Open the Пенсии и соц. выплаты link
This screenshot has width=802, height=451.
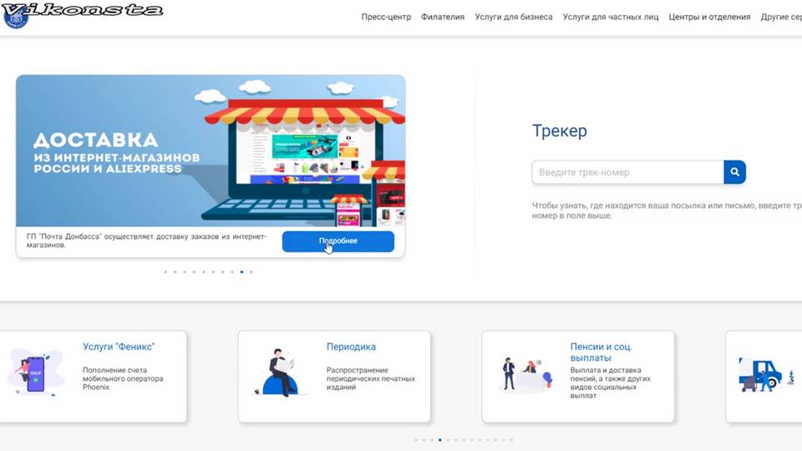[x=601, y=352]
